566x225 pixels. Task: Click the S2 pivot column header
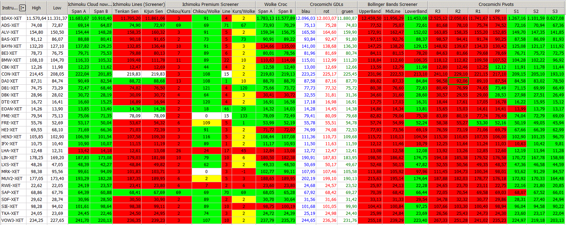[x=536, y=11]
